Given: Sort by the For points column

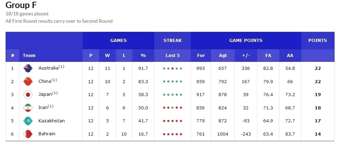Looking at the screenshot, I should pyautogui.click(x=201, y=55).
